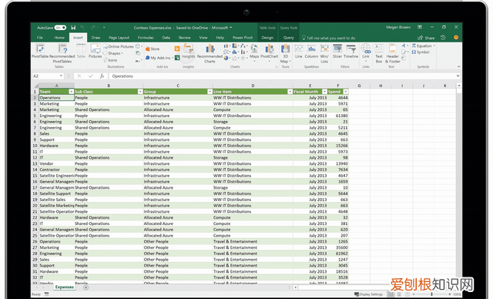Save the workbook with the floppy icon
This screenshot has width=493, height=299.
pos(73,28)
